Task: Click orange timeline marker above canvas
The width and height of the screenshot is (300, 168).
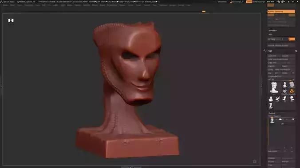Action: (x=204, y=11)
